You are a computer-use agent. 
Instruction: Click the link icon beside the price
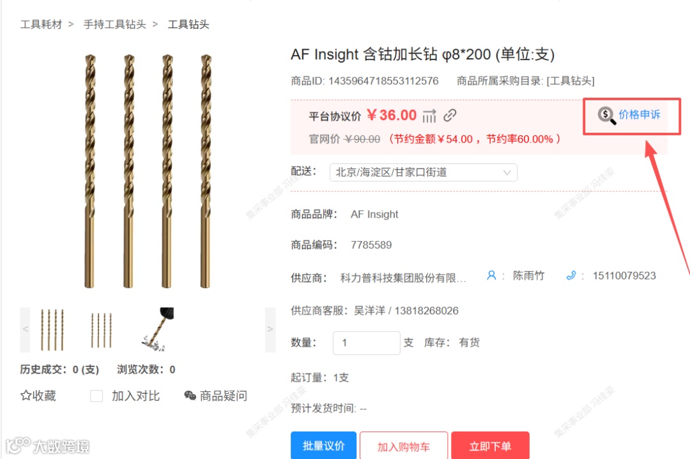pos(450,115)
